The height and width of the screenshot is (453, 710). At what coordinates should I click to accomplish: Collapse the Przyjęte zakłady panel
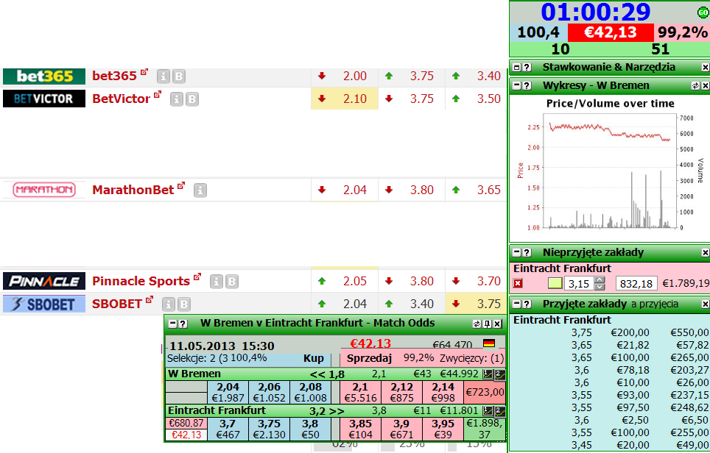[516, 304]
